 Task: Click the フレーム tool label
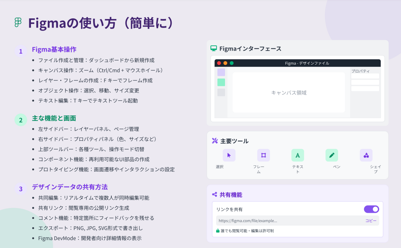[x=259, y=169]
